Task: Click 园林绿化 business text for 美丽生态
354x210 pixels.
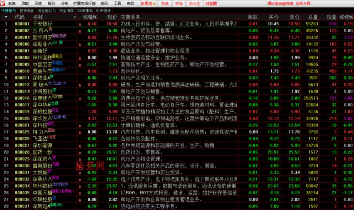Action: tap(131, 71)
